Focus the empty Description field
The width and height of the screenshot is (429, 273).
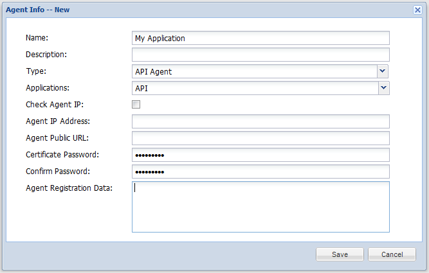(260, 55)
